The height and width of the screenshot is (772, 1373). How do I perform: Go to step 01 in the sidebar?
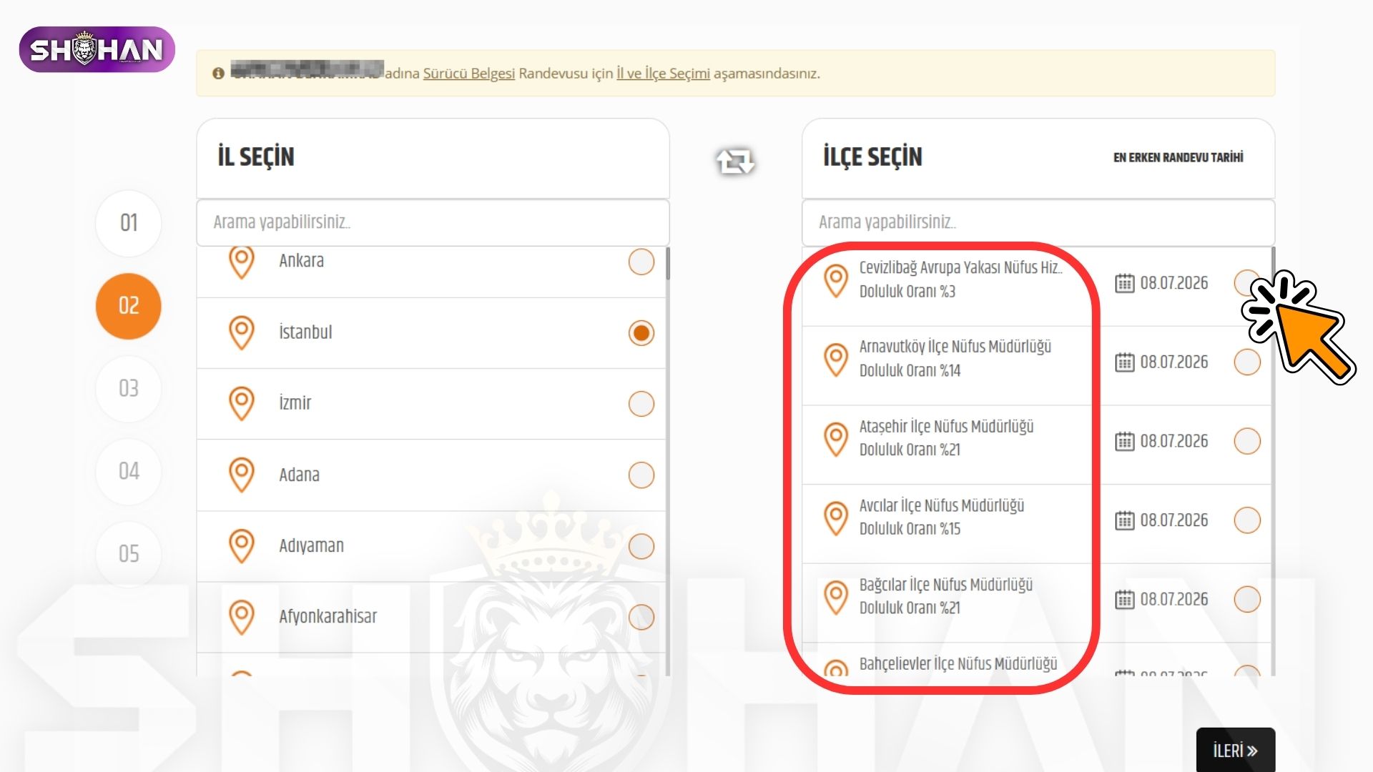point(129,223)
